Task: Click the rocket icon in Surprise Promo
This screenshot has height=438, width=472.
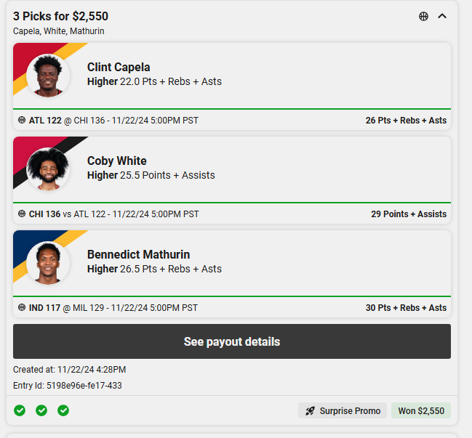Action: (311, 410)
